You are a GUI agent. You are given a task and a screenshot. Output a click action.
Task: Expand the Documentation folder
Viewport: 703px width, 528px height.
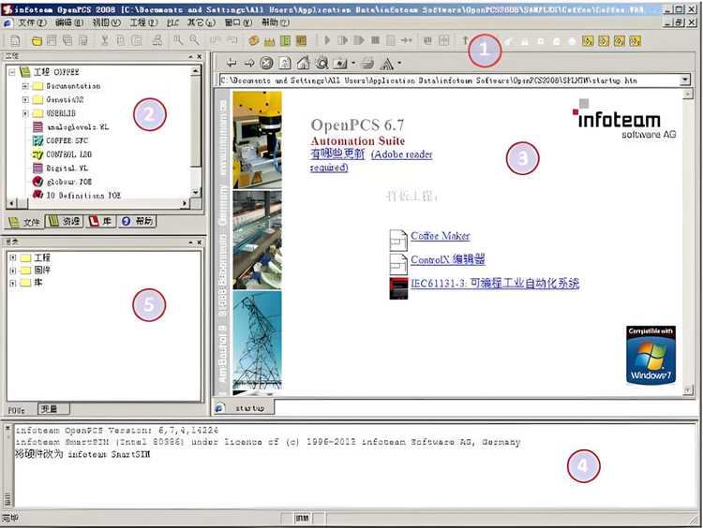[25, 86]
